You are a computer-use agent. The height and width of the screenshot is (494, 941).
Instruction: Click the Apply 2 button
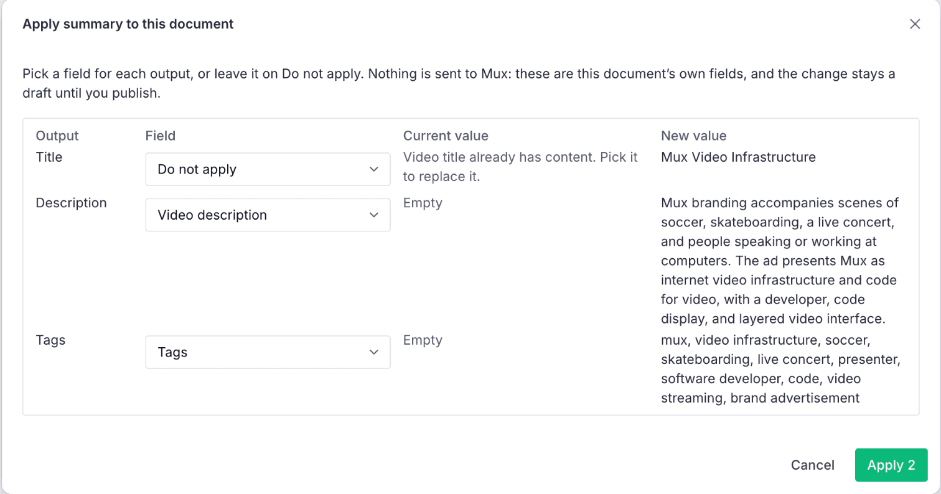point(891,465)
